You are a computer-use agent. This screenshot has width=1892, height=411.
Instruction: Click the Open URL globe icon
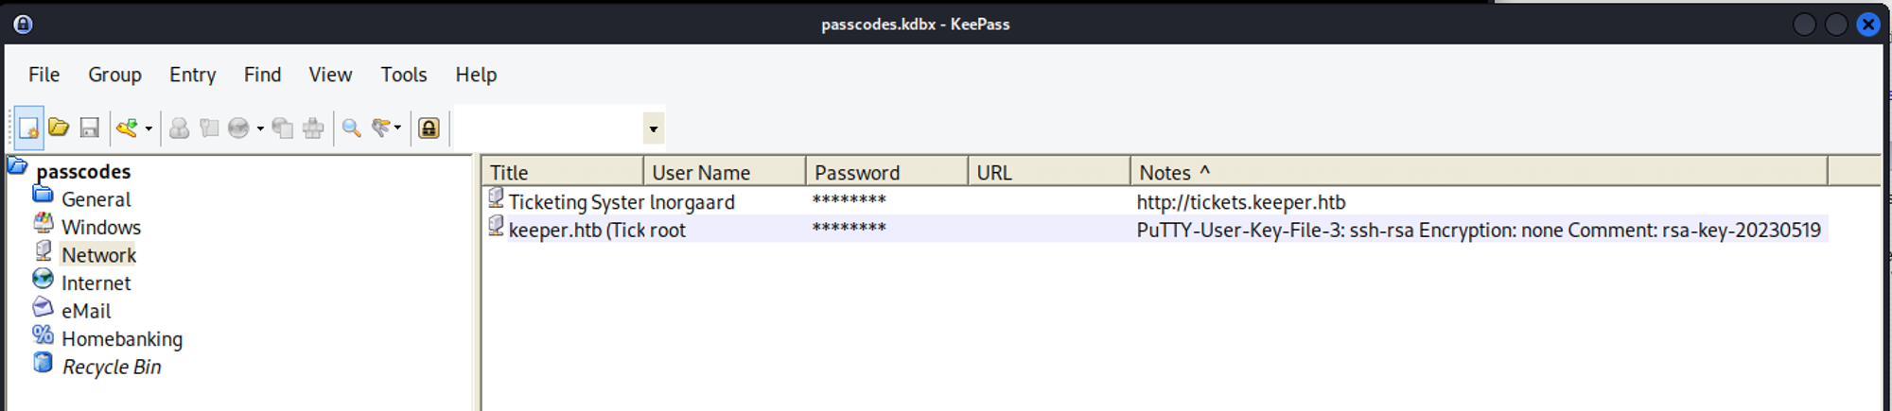(238, 128)
